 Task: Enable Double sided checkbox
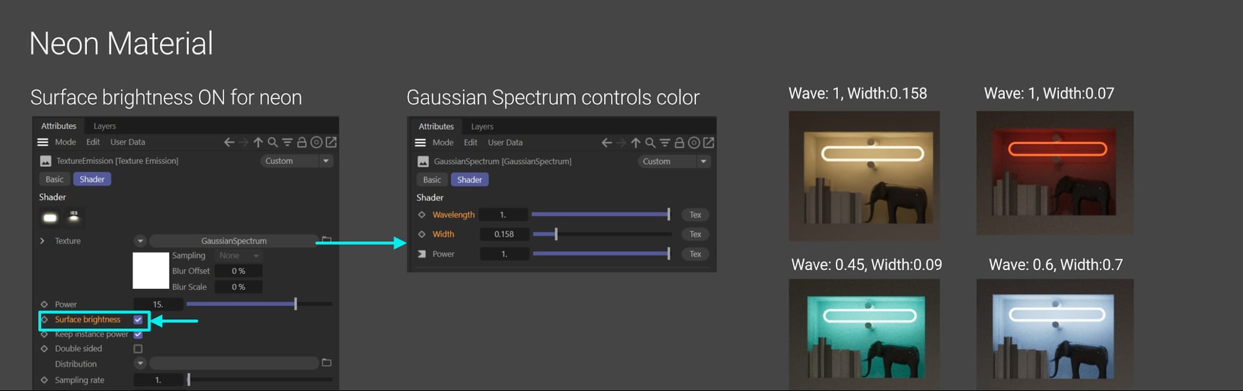(138, 349)
